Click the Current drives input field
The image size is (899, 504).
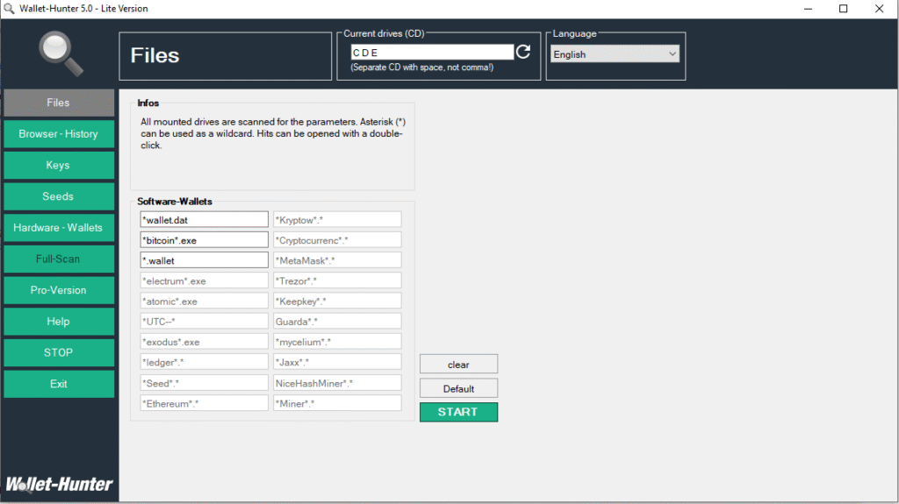coord(432,52)
